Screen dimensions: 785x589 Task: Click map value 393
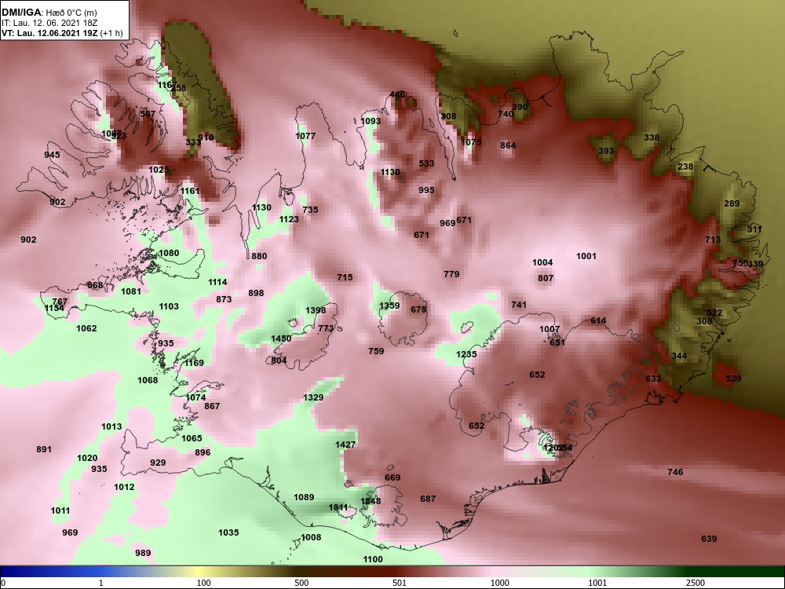pos(606,151)
